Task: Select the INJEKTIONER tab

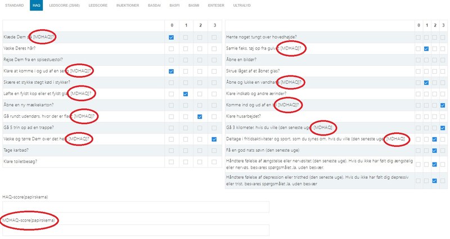Action: pyautogui.click(x=129, y=5)
